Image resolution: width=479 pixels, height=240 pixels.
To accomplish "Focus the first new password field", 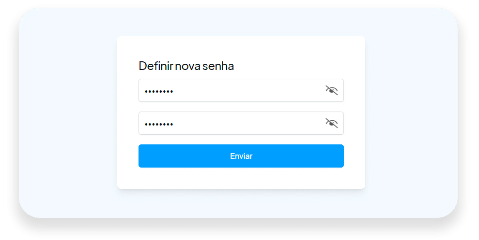I will [241, 90].
